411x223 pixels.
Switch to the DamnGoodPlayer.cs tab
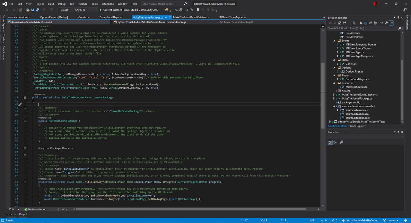pos(111,17)
